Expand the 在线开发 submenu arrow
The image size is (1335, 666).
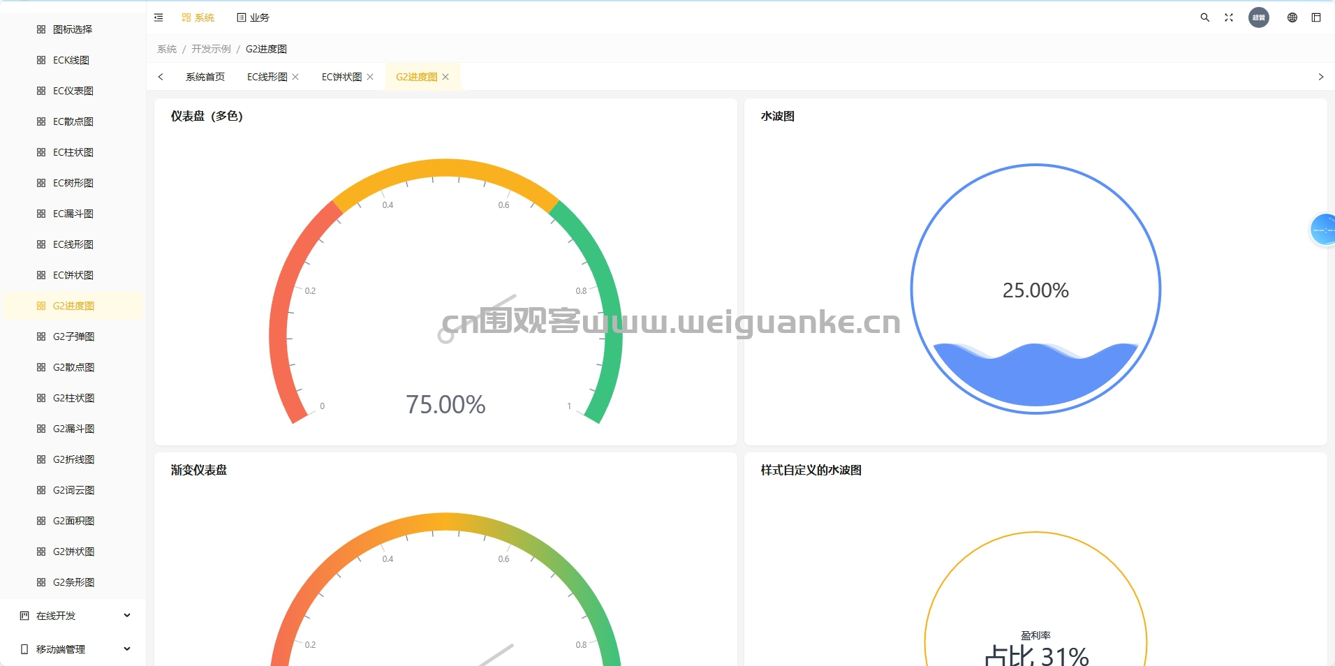click(127, 615)
